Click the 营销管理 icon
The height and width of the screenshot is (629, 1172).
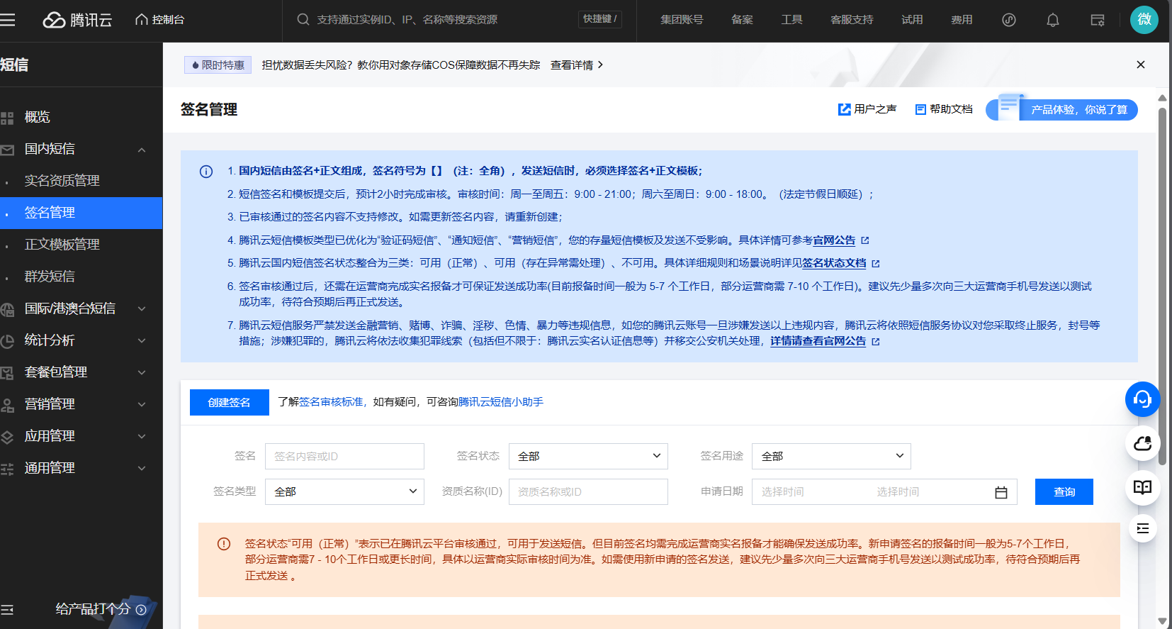pyautogui.click(x=7, y=405)
